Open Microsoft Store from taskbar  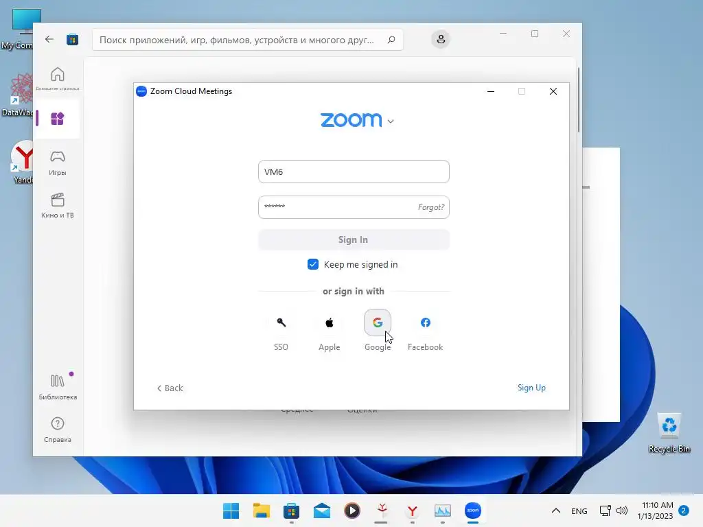pos(291,511)
